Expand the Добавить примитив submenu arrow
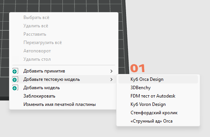Image resolution: width=210 pixels, height=137 pixels. point(111,71)
